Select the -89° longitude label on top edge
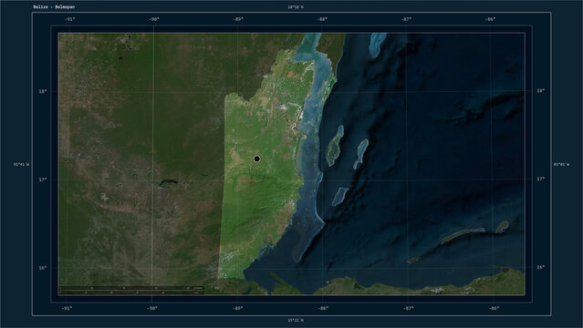 pyautogui.click(x=238, y=19)
